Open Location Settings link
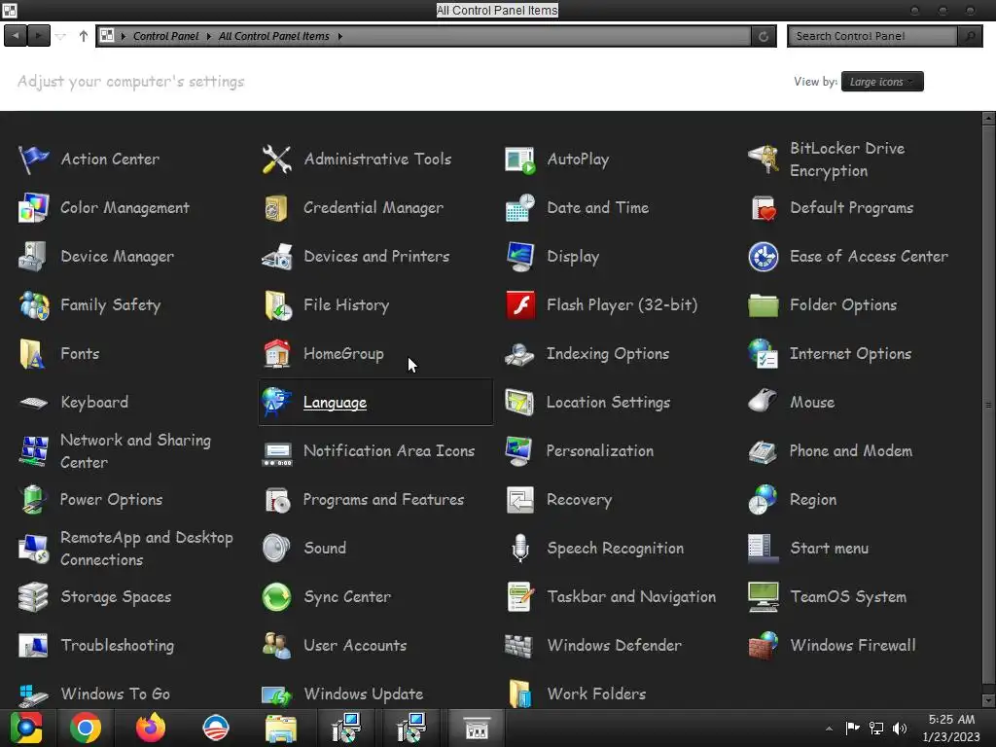Screen dimensions: 996x747 [608, 402]
